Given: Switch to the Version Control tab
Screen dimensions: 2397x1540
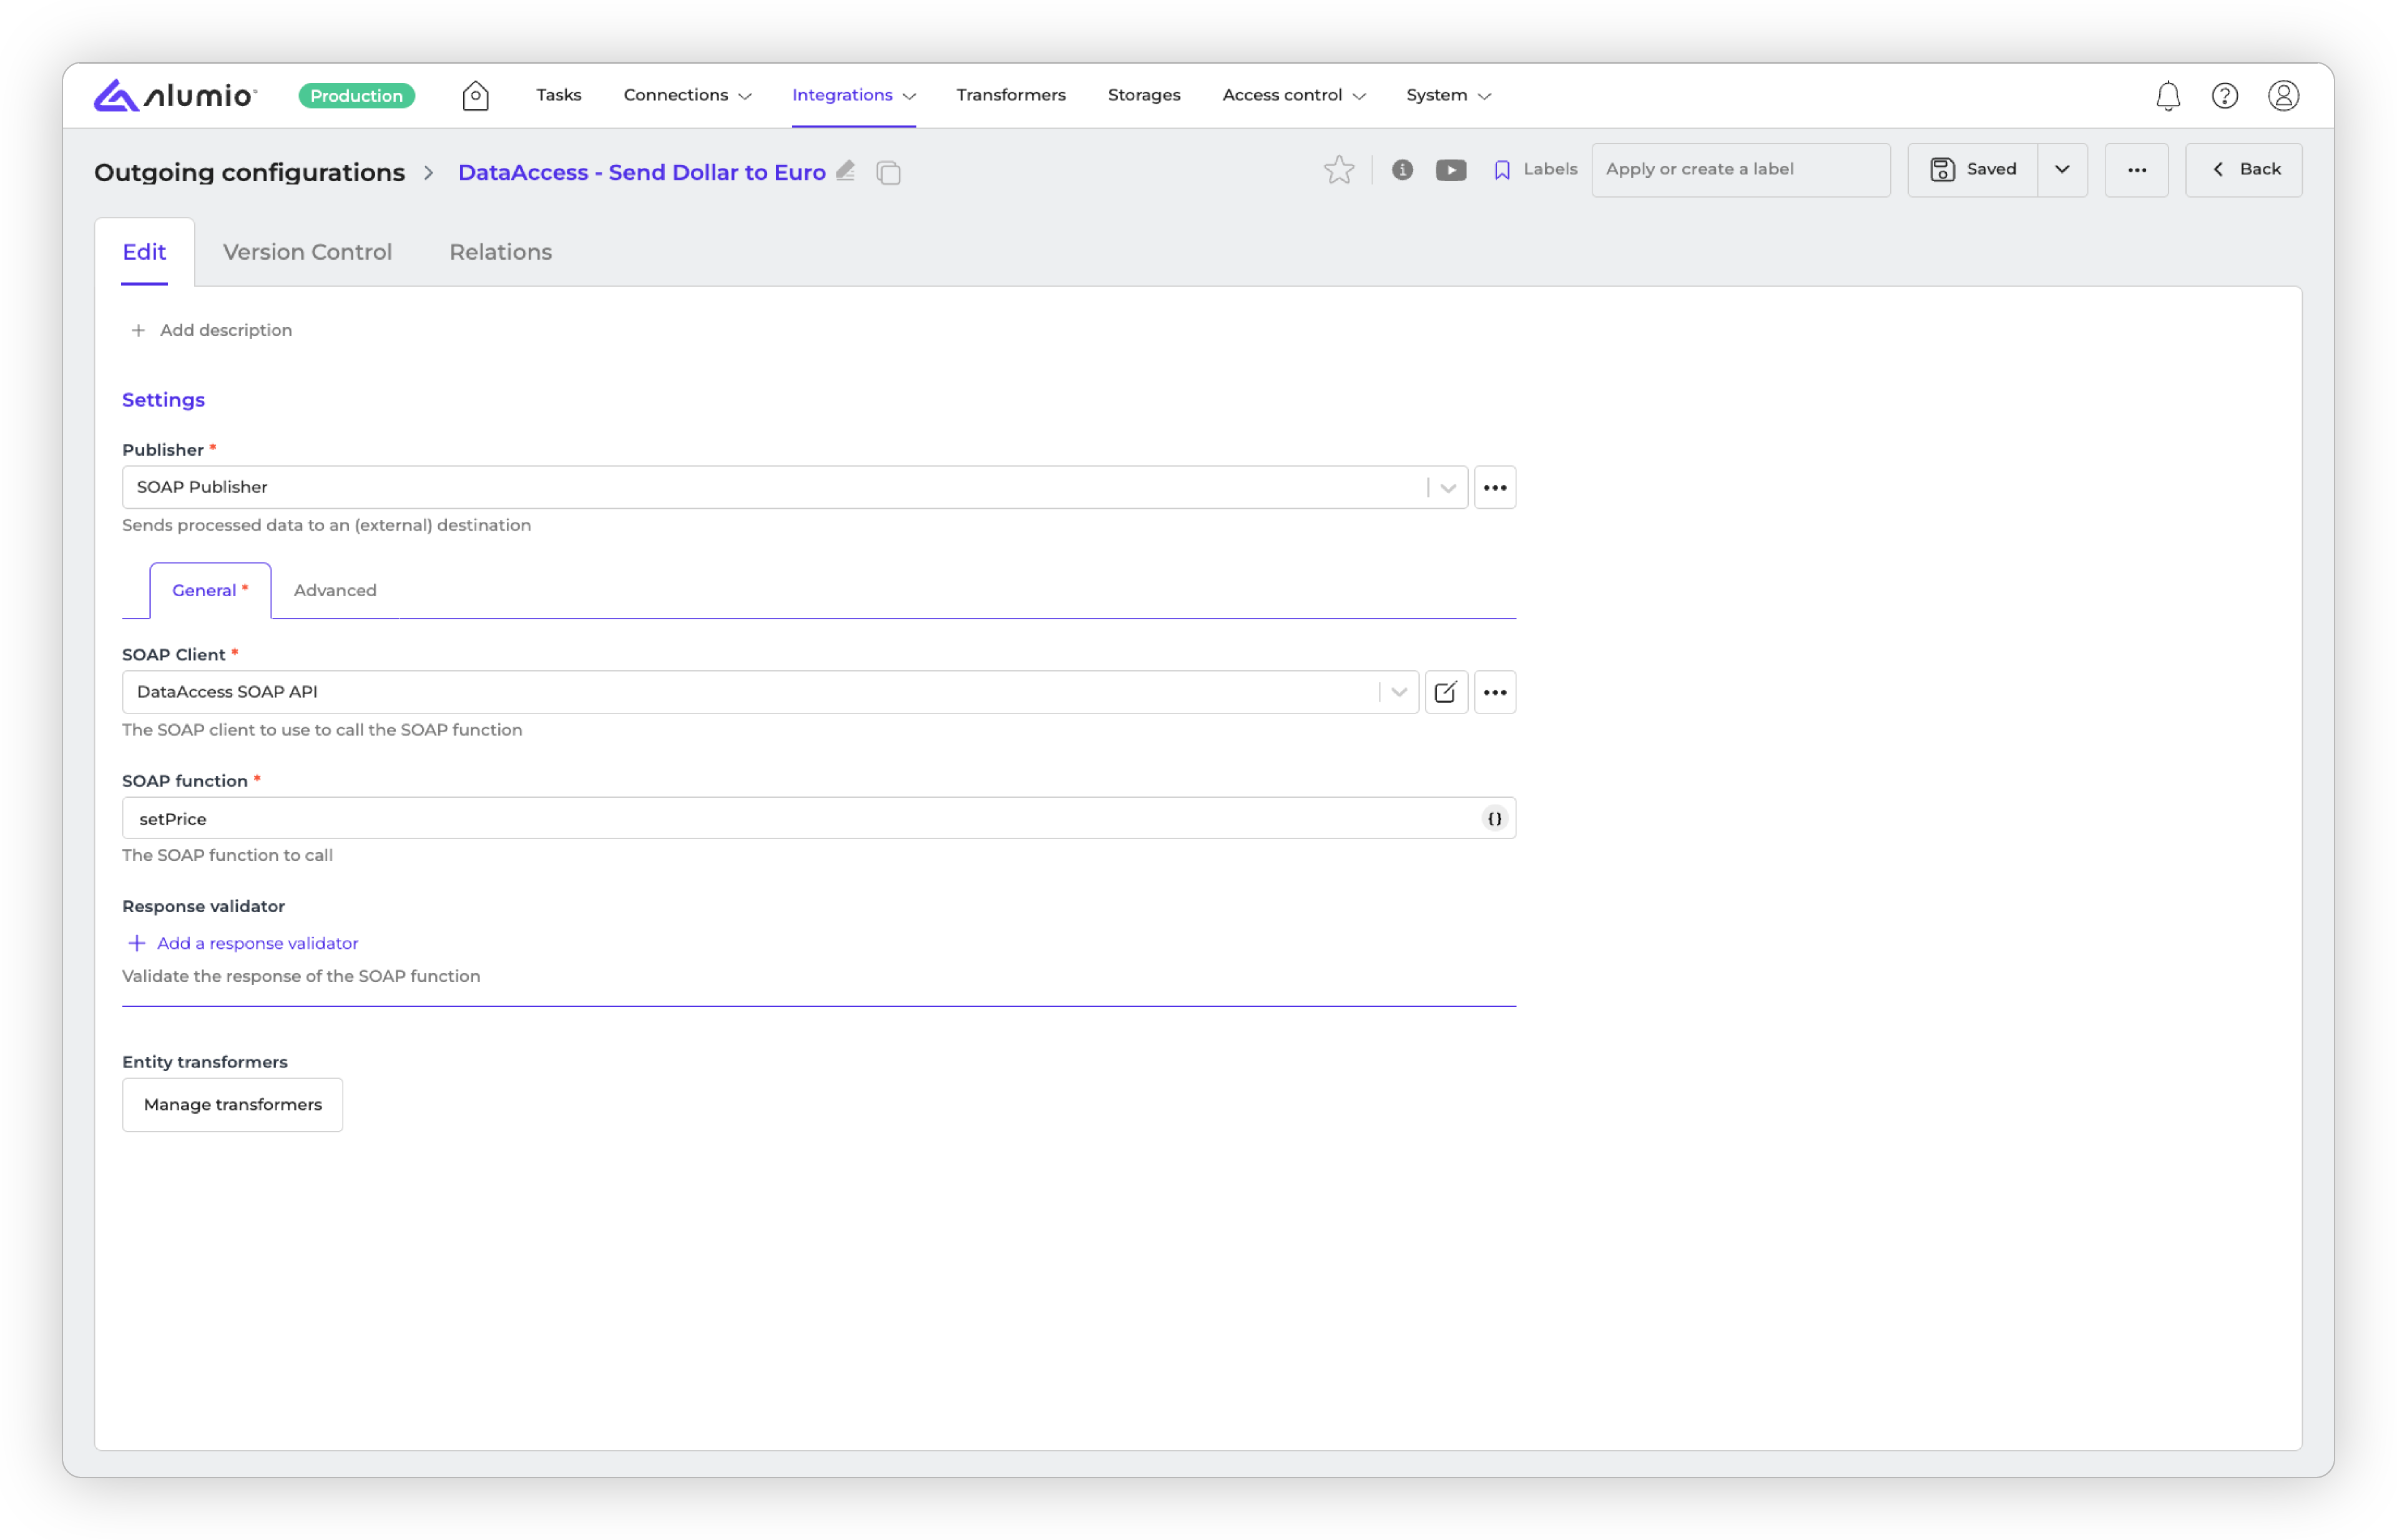Looking at the screenshot, I should (307, 252).
